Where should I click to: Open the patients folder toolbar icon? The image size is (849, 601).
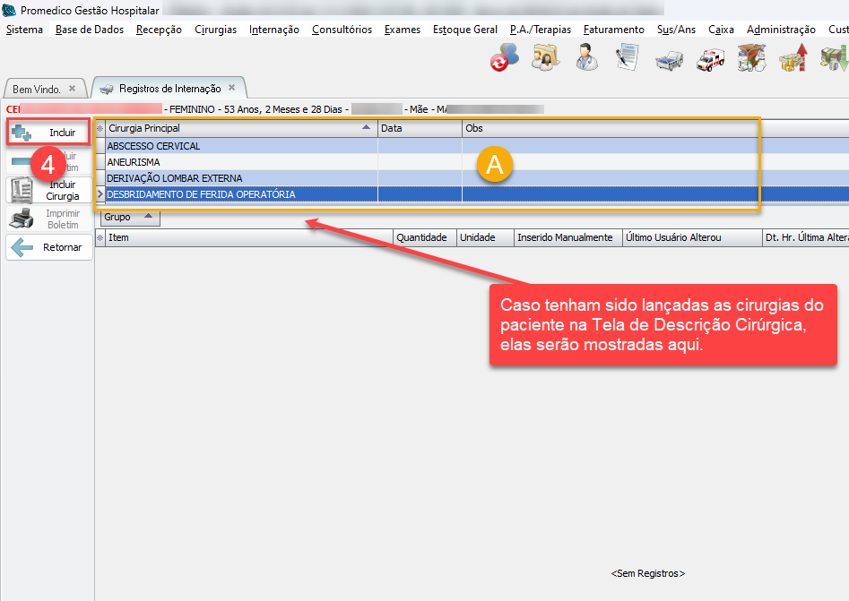(x=545, y=58)
